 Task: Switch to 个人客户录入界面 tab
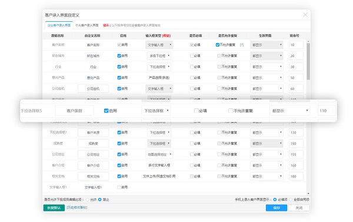pos(87,25)
